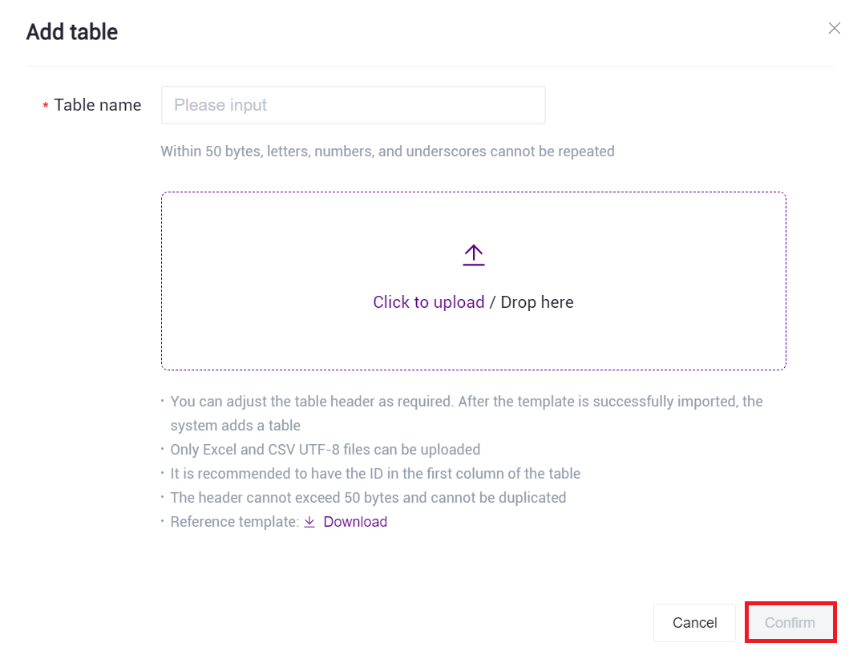Click the Table name label
The height and width of the screenshot is (659, 861).
click(x=98, y=105)
